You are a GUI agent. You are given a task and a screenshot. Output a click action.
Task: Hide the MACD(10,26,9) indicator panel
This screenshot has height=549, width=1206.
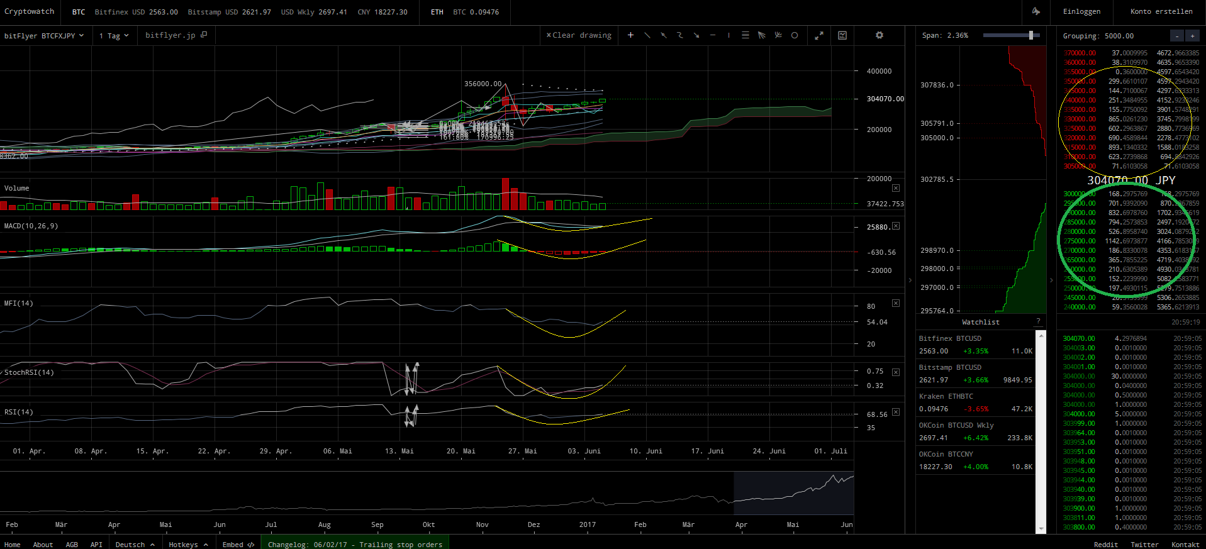pos(896,226)
